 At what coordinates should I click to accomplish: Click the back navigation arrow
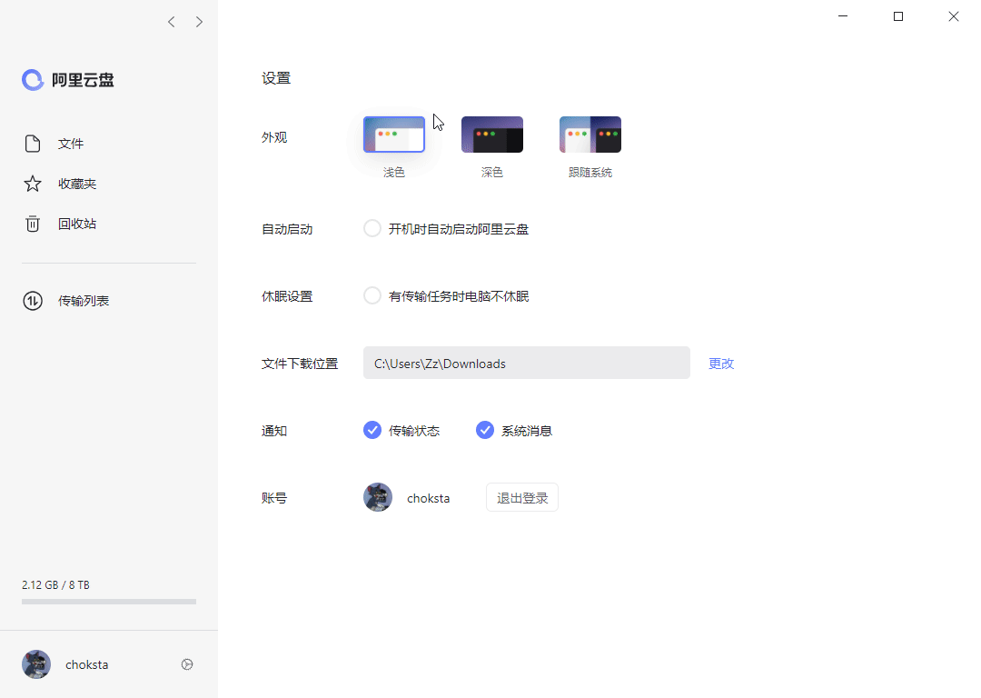tap(171, 22)
